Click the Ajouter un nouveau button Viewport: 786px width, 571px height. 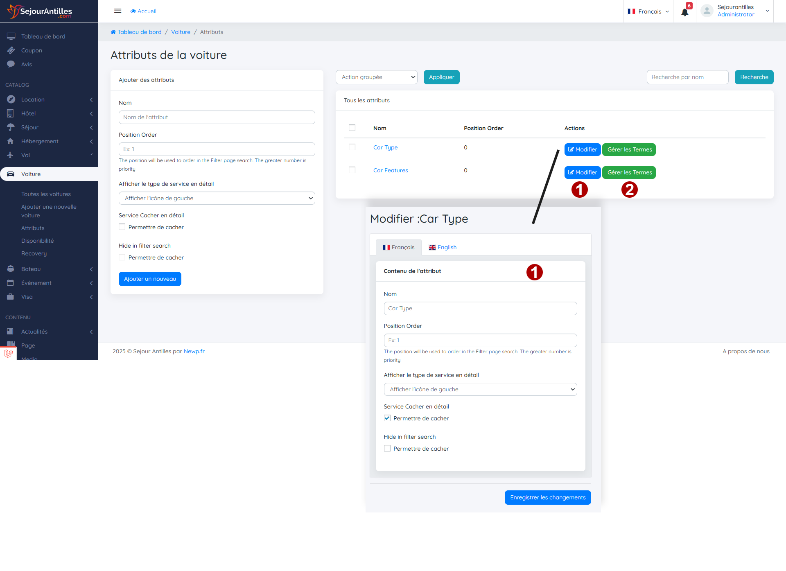coord(150,279)
